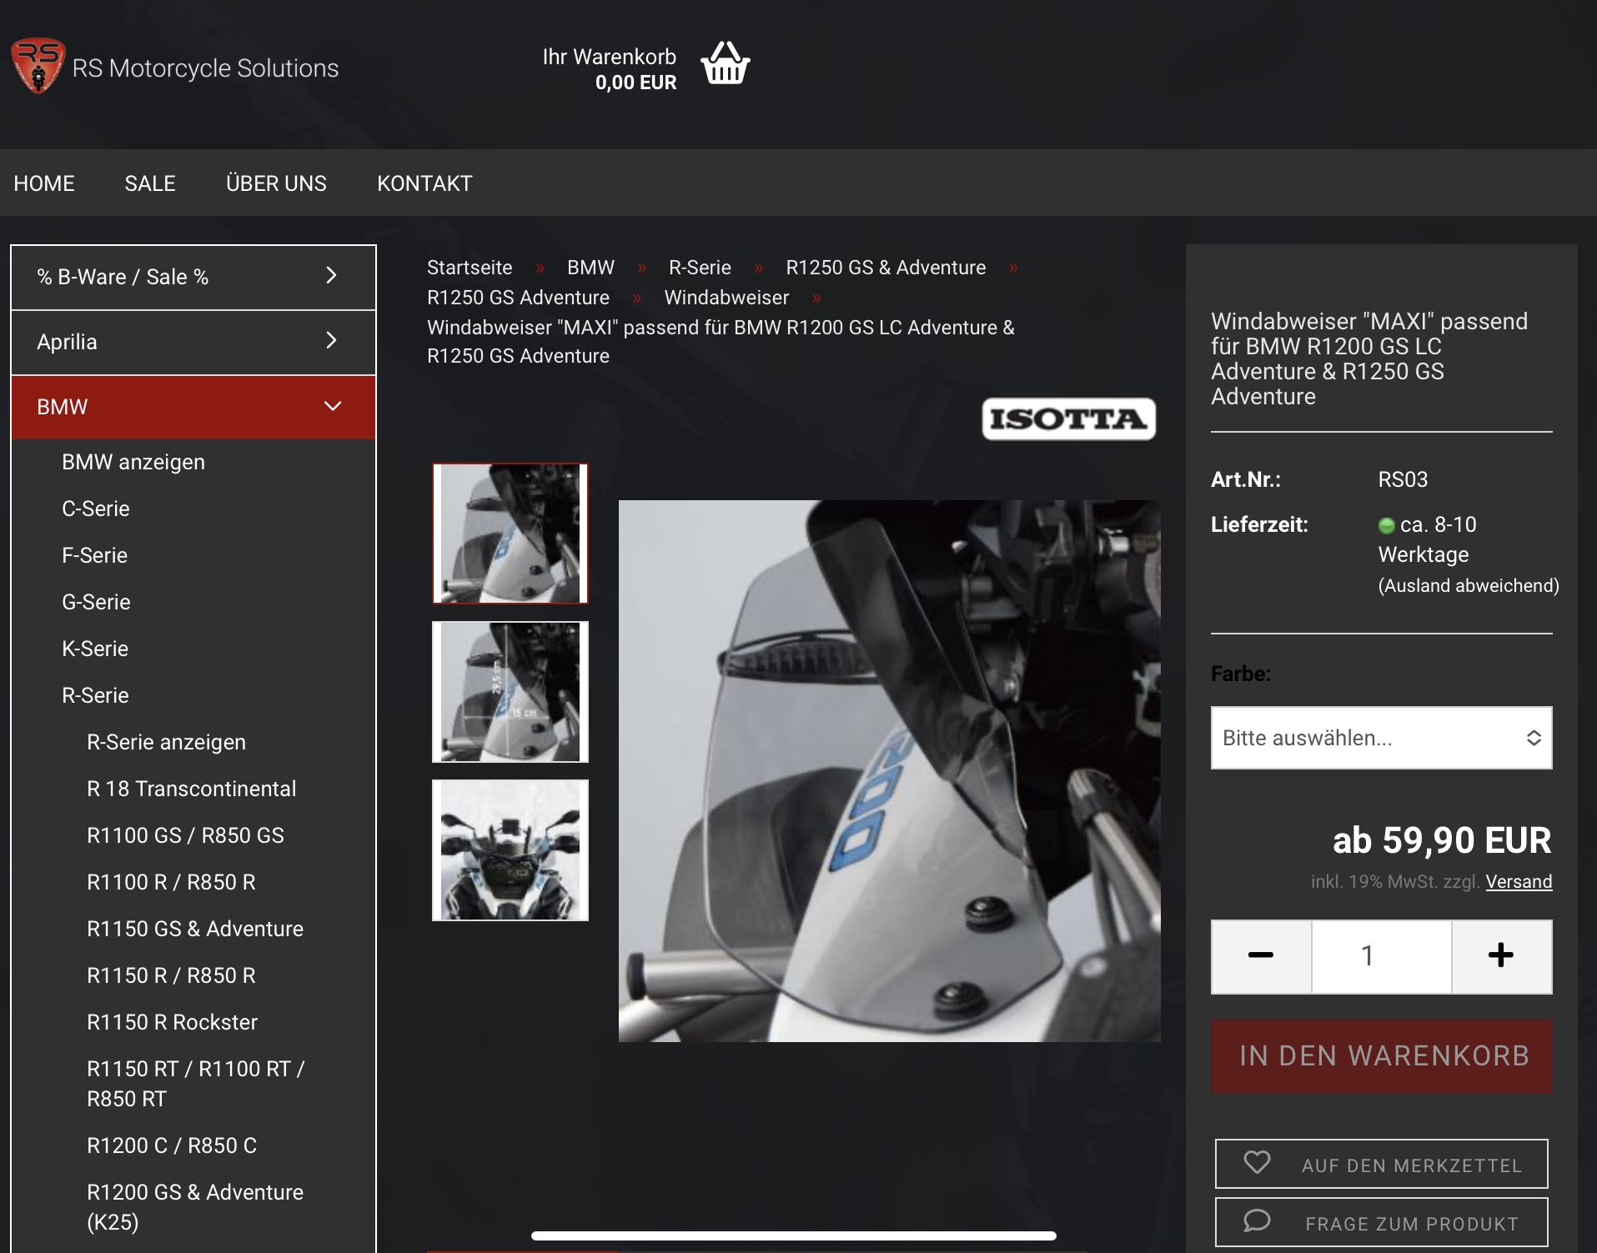The height and width of the screenshot is (1253, 1597).
Task: Click AUF DEN MERKZETTEL button
Action: point(1381,1164)
